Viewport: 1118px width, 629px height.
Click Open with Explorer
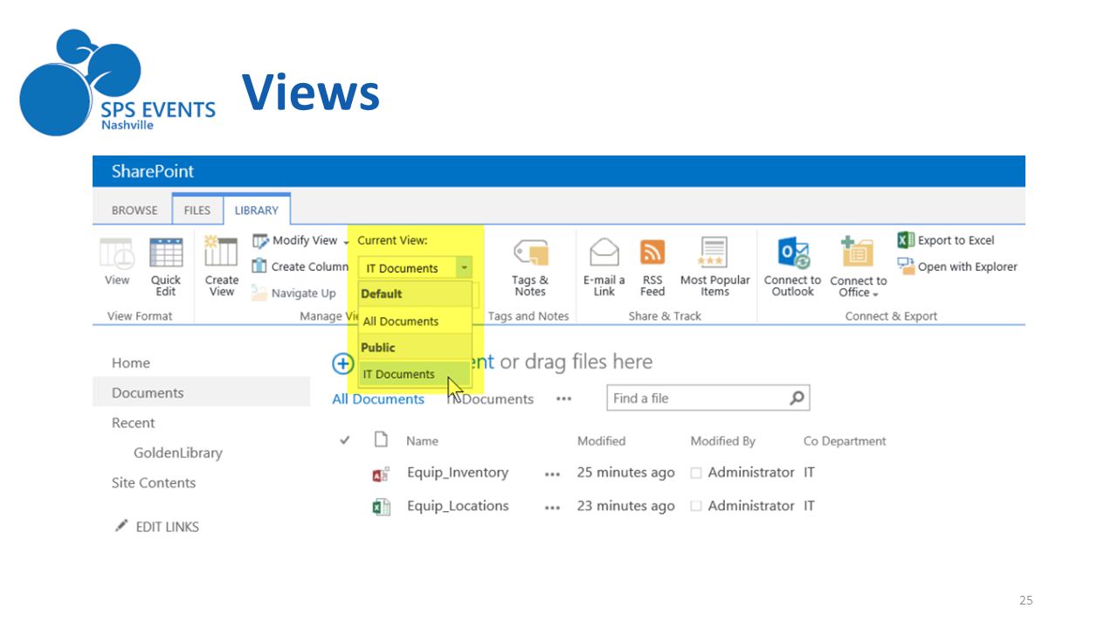coord(958,266)
